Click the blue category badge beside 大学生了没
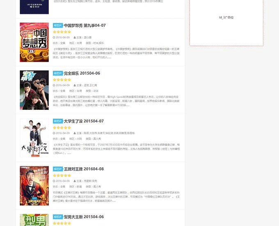Viewport: 279px width, 226px height. pyautogui.click(x=58, y=121)
